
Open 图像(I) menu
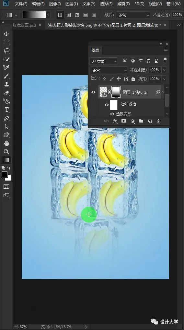pyautogui.click(x=55, y=4)
